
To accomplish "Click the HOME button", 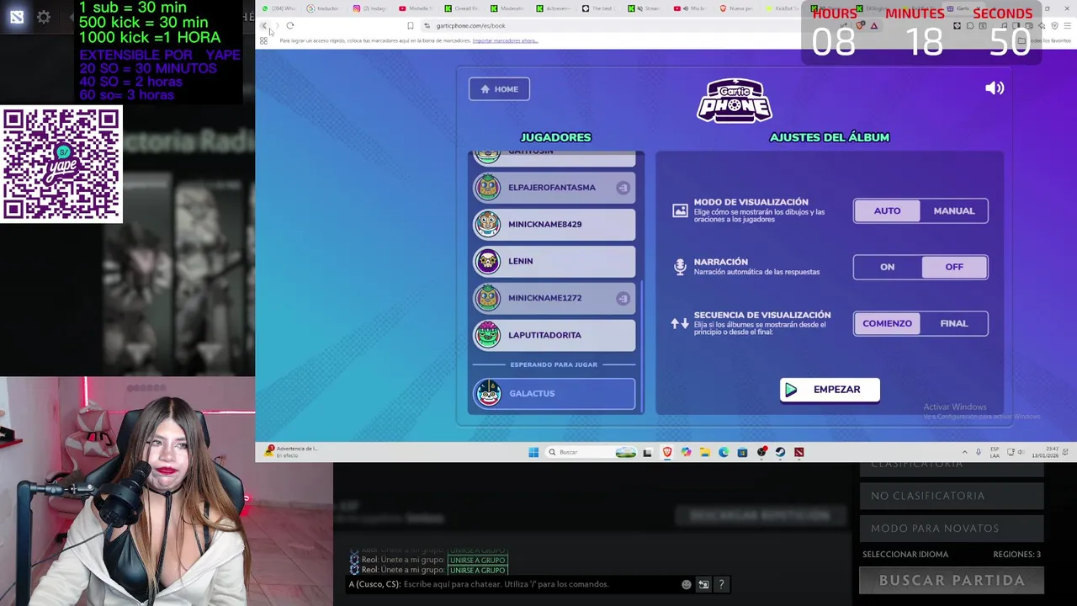I will tap(499, 89).
